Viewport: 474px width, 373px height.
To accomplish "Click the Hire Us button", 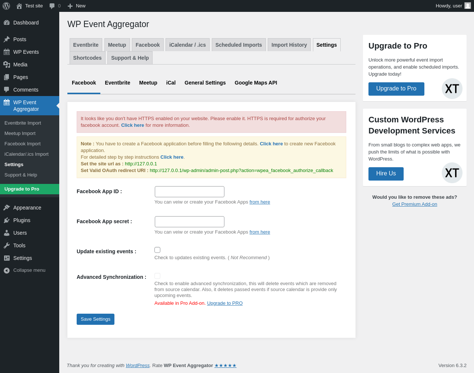I will pos(386,174).
